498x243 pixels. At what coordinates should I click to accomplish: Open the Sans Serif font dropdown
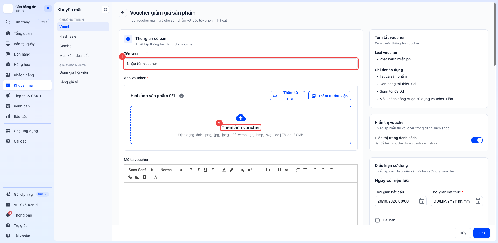(141, 170)
